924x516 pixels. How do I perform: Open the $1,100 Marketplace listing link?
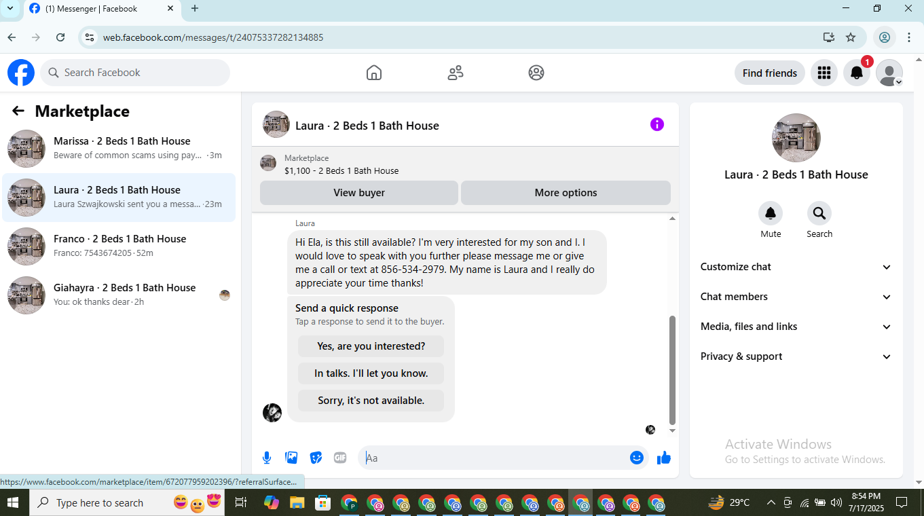tap(341, 171)
